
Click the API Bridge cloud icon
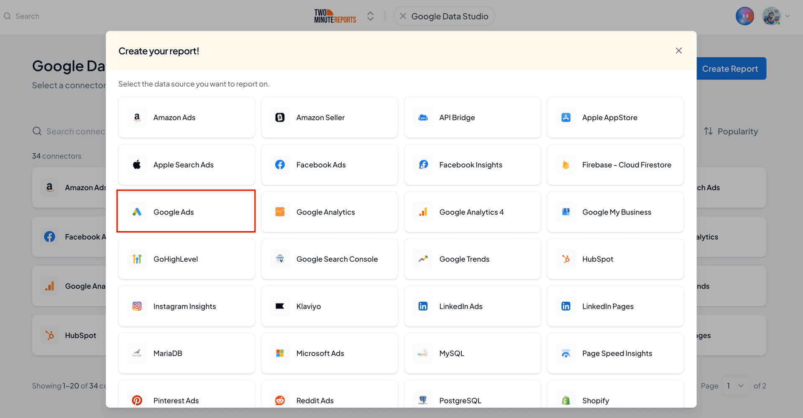(x=423, y=117)
